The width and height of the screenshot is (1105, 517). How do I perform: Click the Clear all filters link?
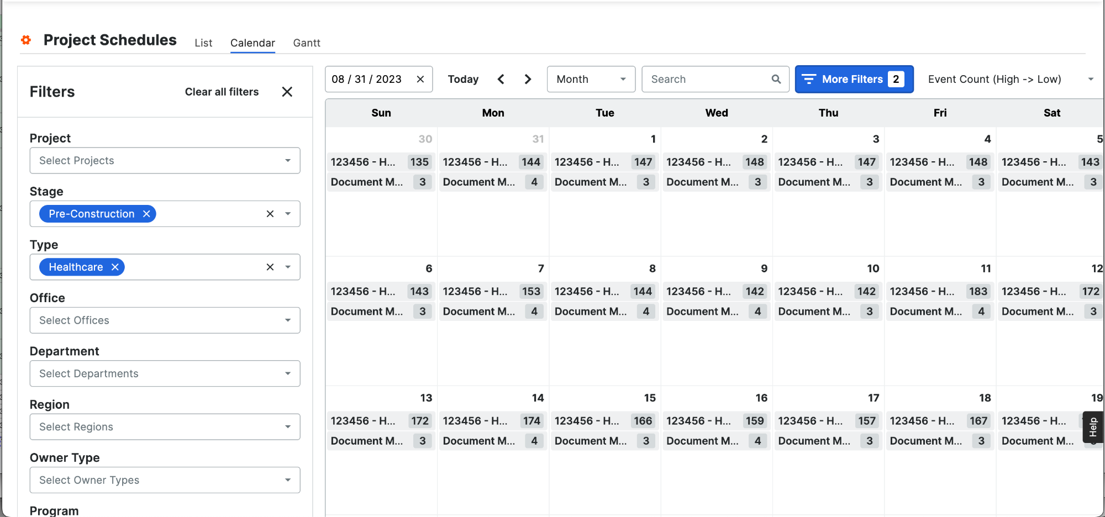click(221, 92)
